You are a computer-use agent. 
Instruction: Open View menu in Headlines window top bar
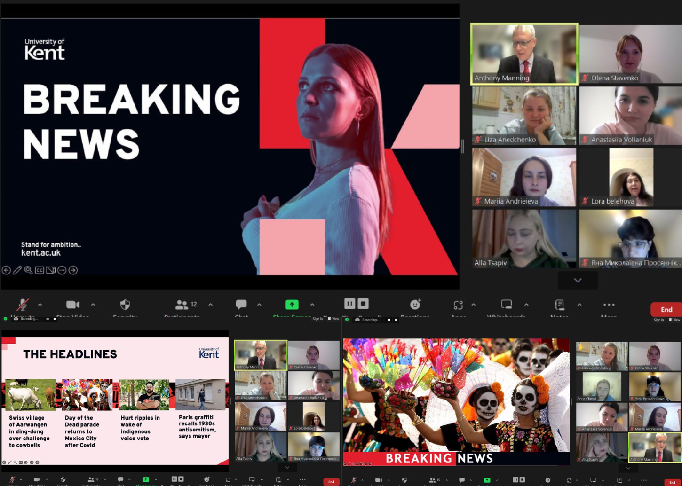pos(333,319)
